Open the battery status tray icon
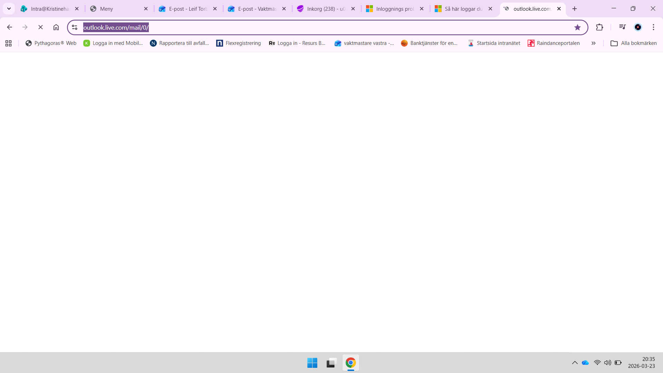Image resolution: width=663 pixels, height=373 pixels. 618,363
